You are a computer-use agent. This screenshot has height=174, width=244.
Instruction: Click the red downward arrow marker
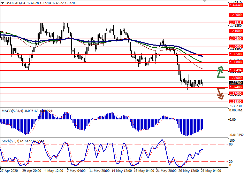click(x=220, y=93)
